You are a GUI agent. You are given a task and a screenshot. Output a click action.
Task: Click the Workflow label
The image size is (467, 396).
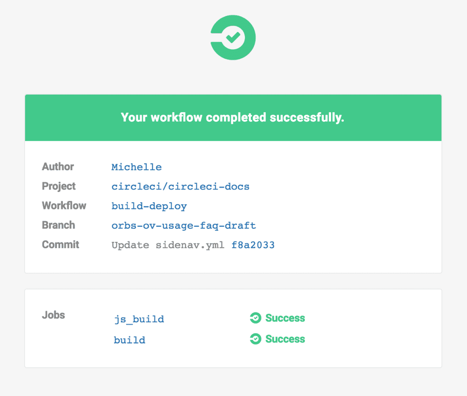(64, 206)
